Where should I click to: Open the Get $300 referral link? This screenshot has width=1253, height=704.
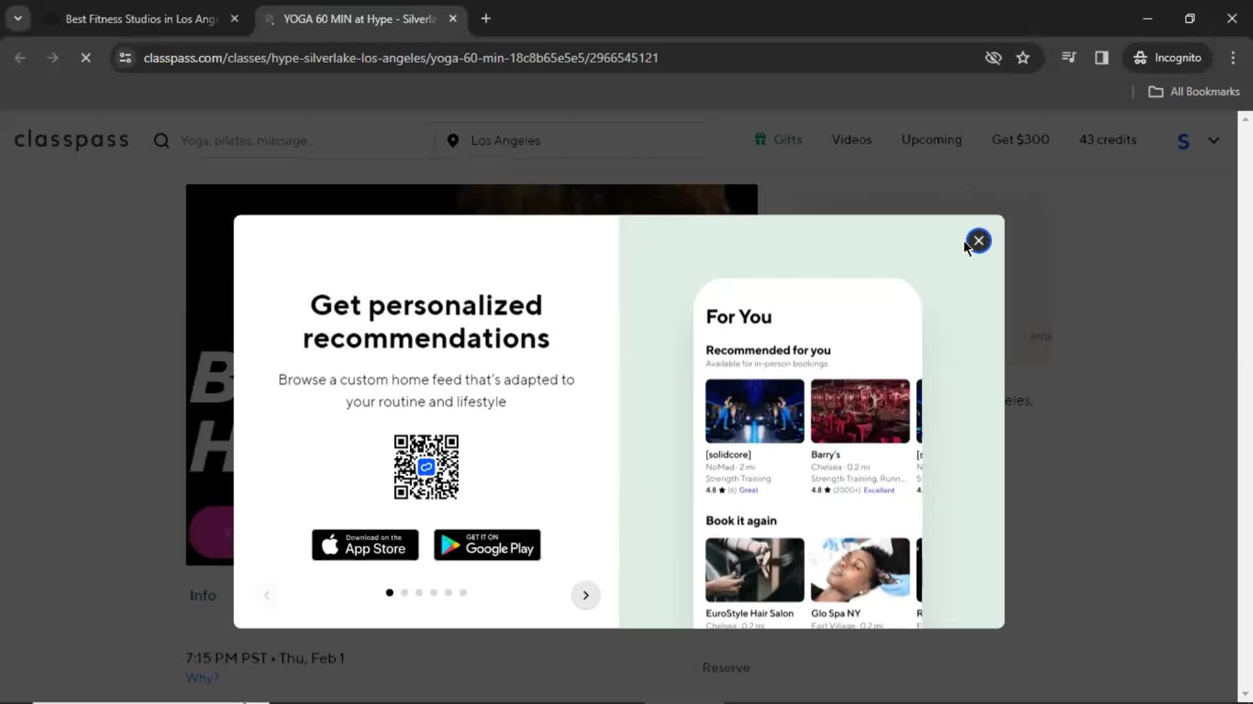tap(1020, 139)
